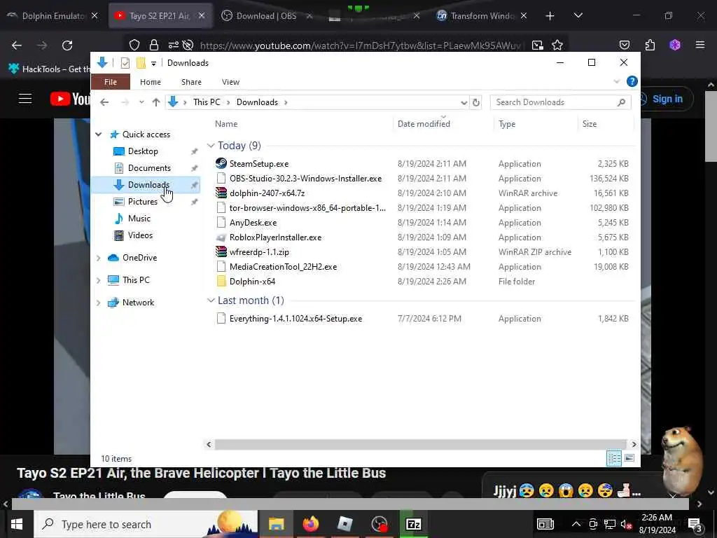This screenshot has width=717, height=538.
Task: Click New folder icon in quick access toolbar
Action: [141, 63]
